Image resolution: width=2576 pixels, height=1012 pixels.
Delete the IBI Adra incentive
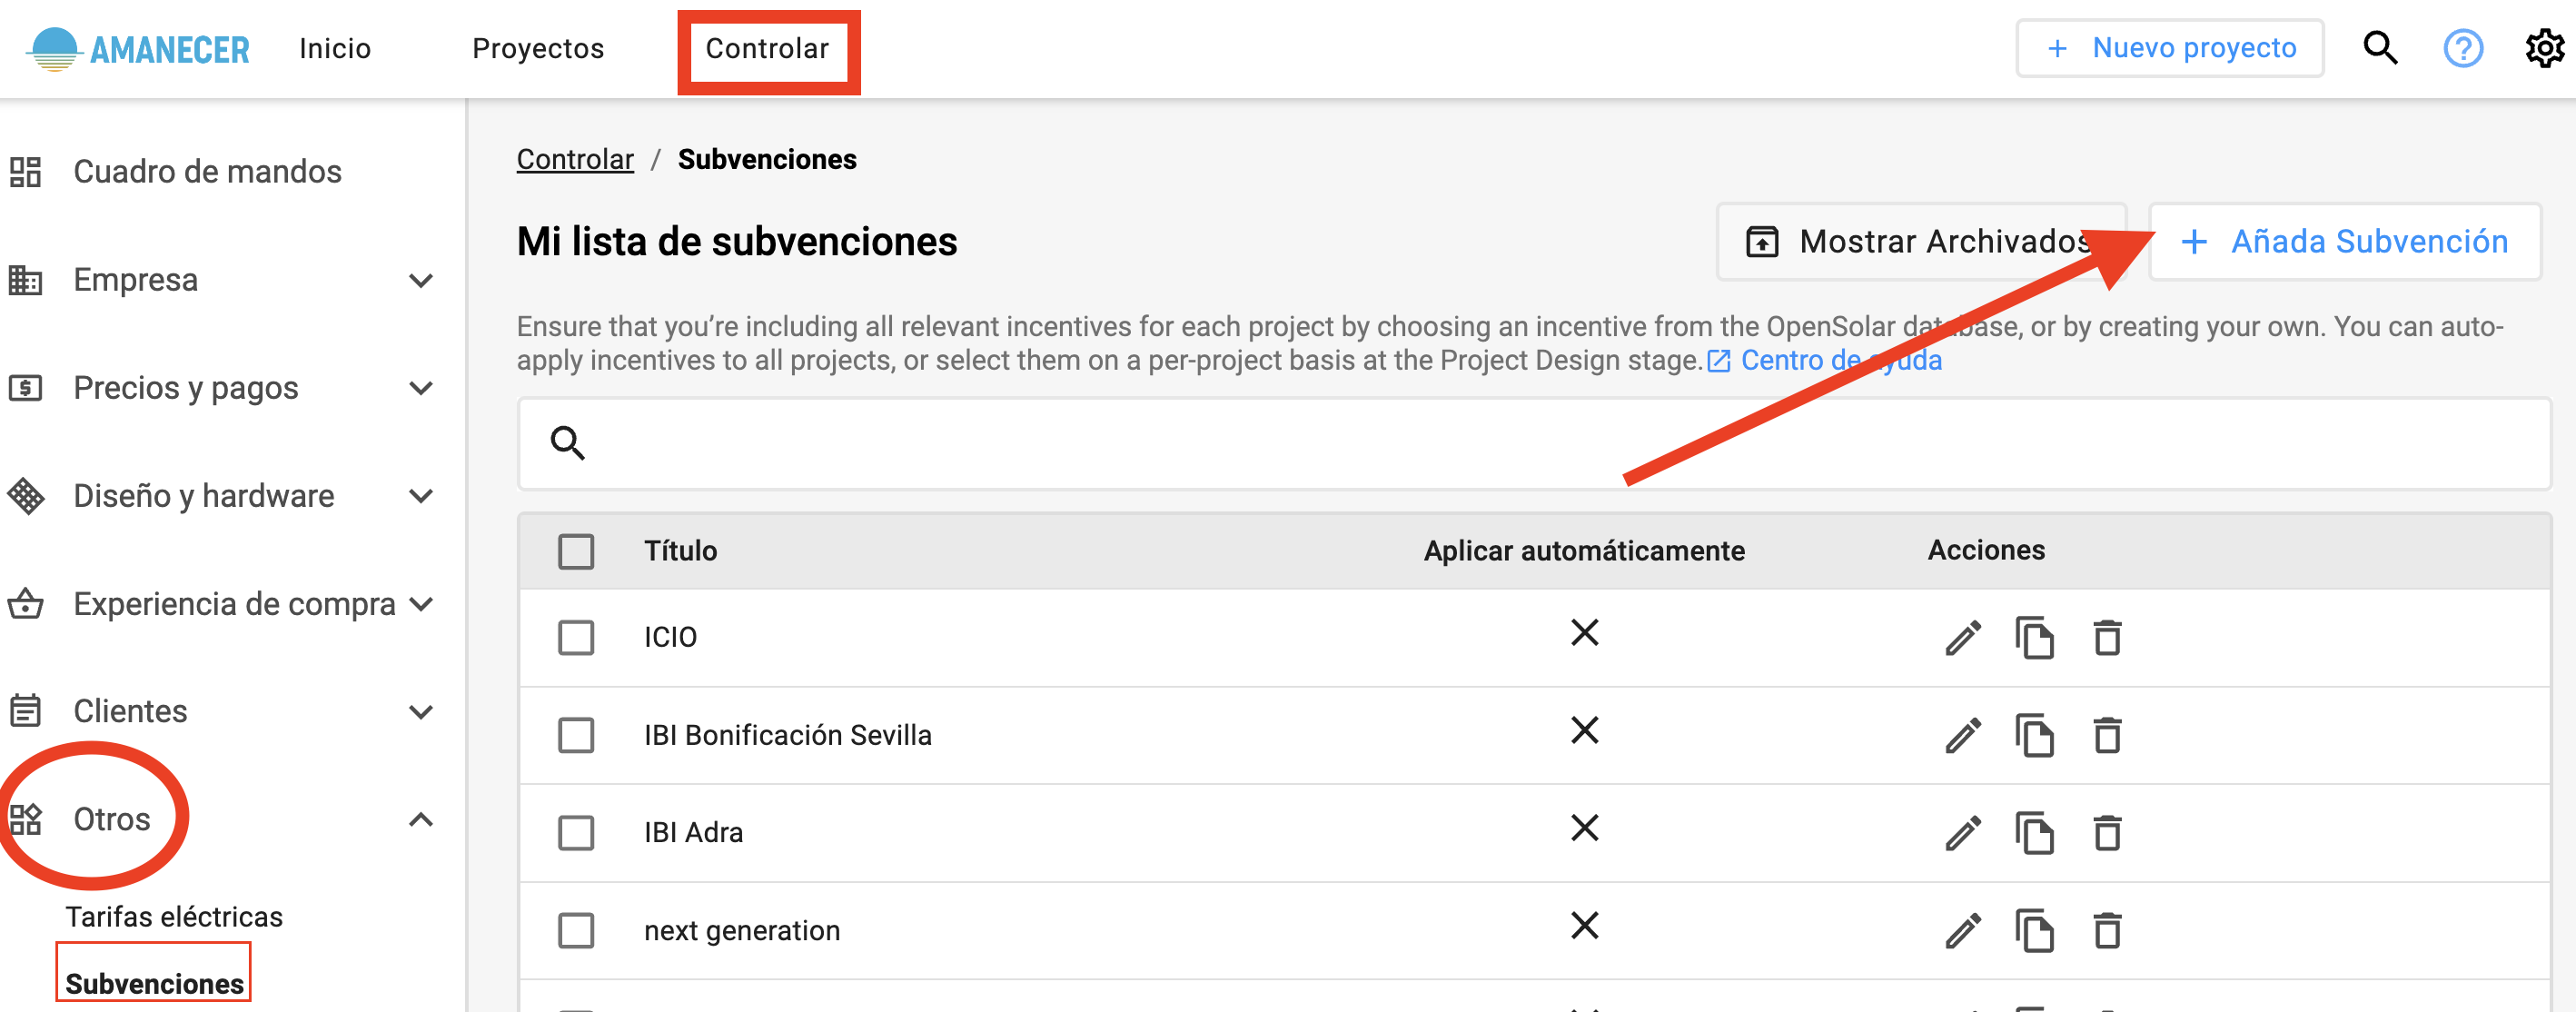point(2107,833)
